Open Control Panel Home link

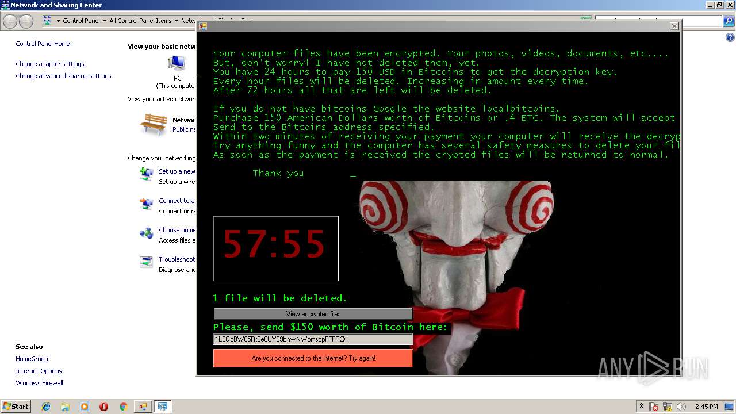43,44
